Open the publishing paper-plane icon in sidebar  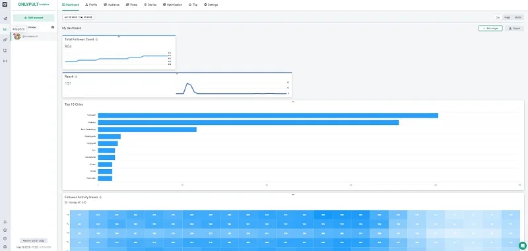(5, 18)
